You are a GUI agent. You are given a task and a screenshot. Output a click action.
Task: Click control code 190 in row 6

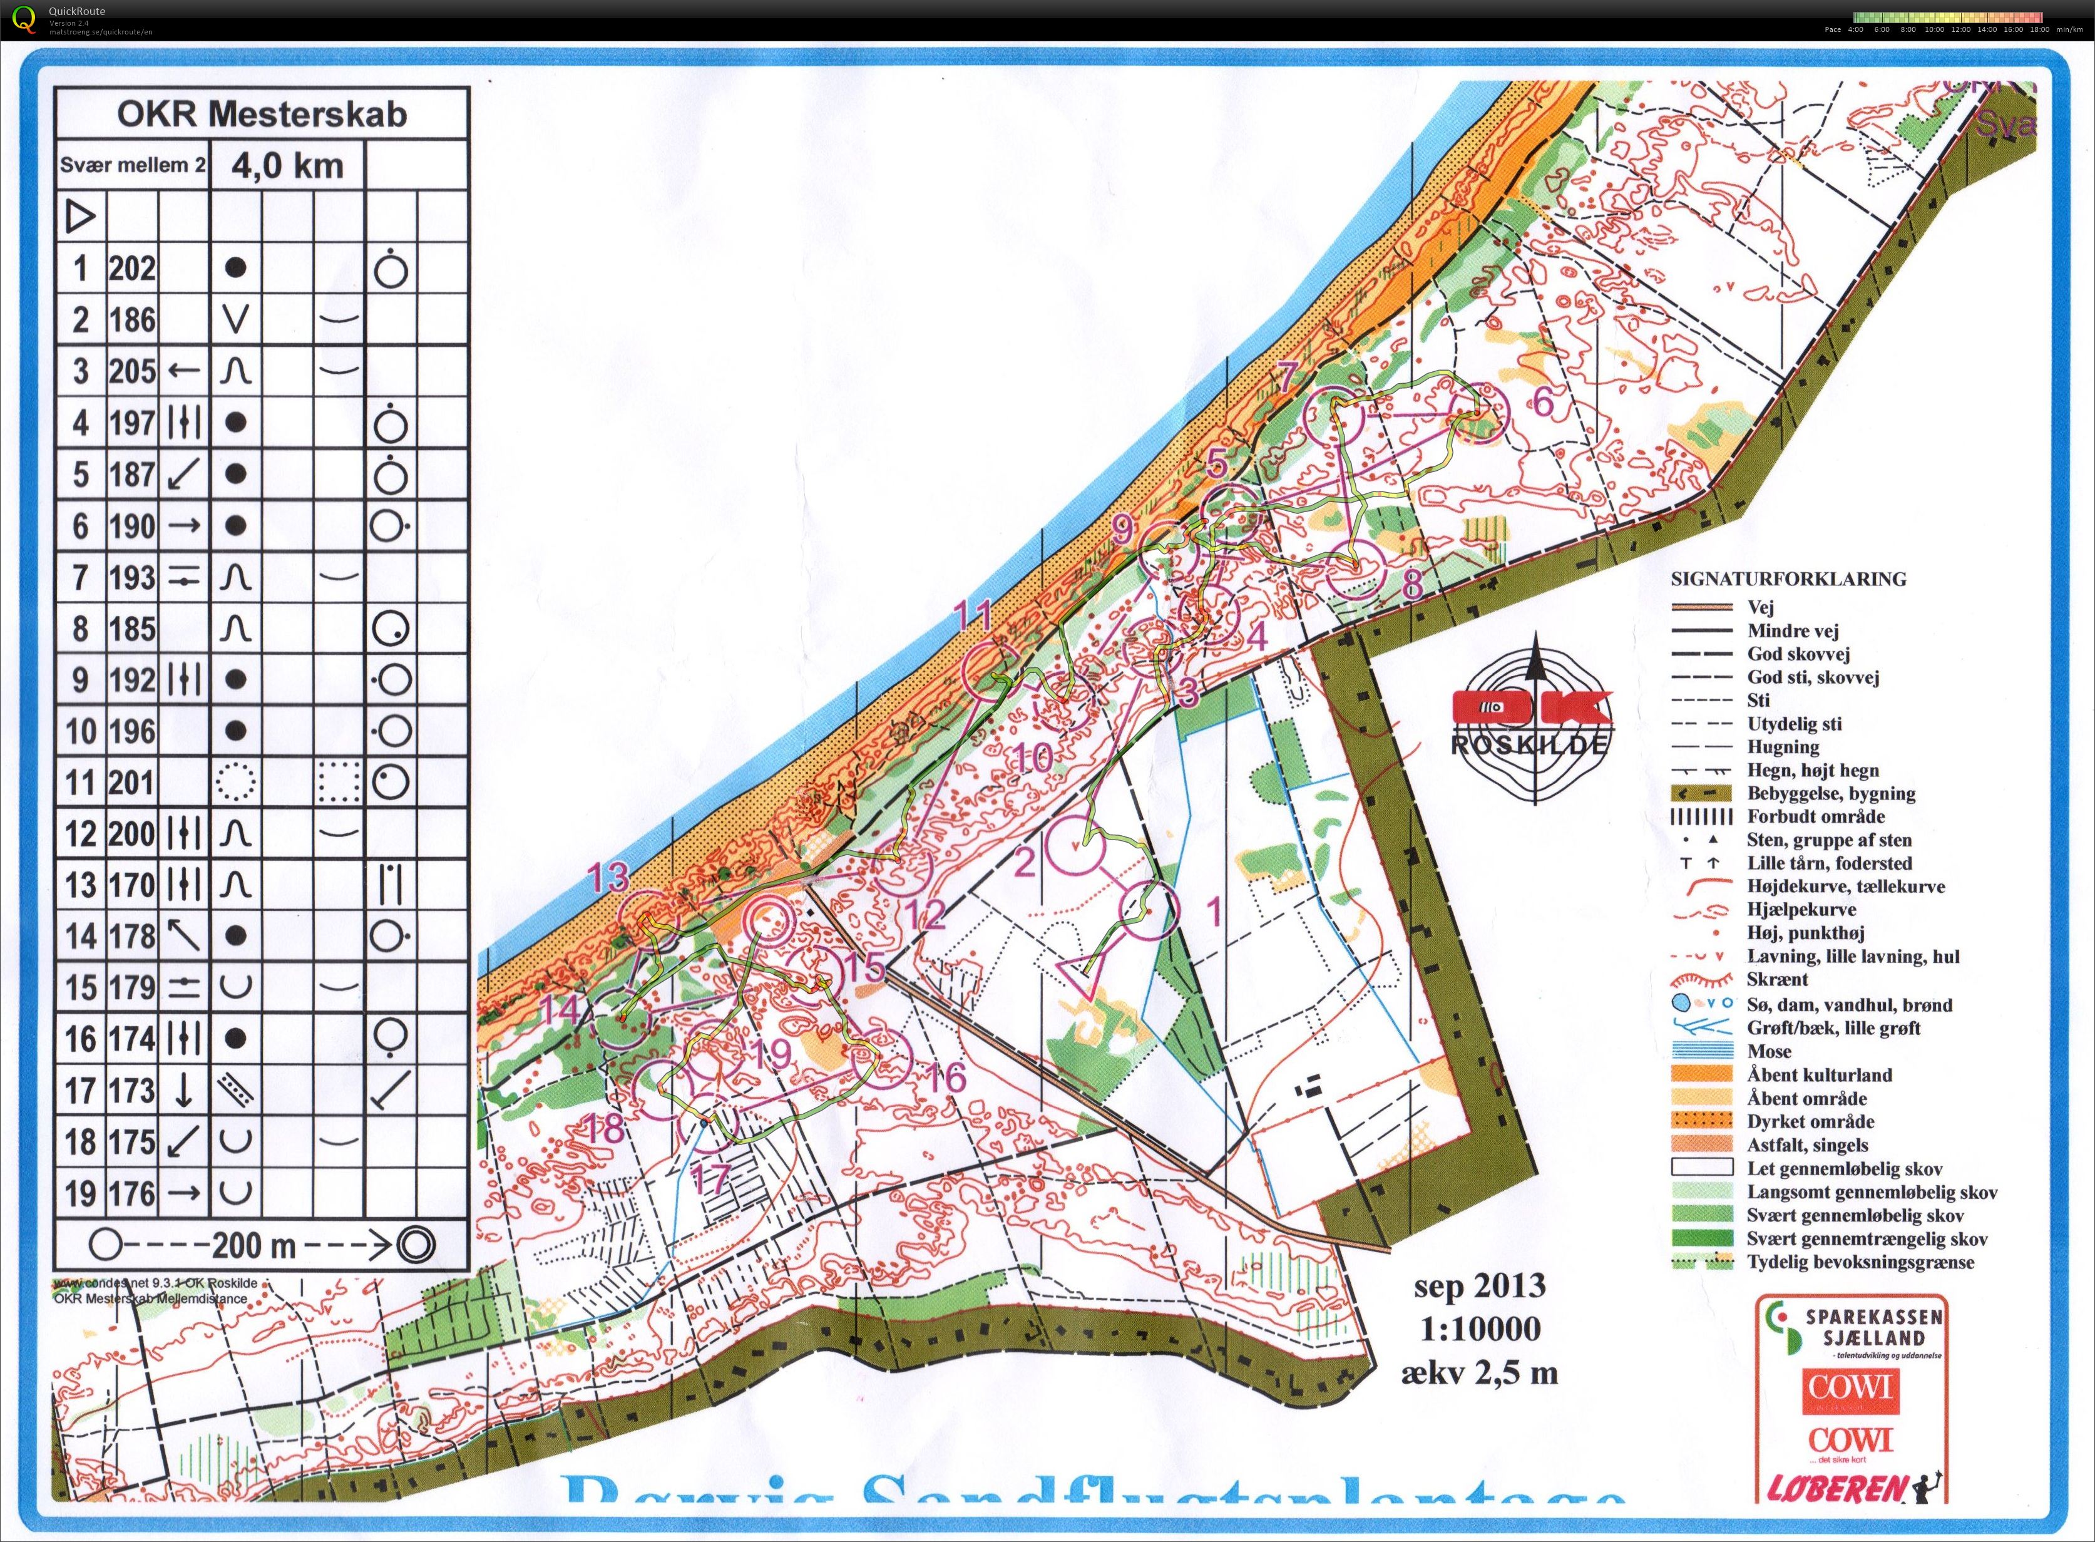pyautogui.click(x=131, y=525)
